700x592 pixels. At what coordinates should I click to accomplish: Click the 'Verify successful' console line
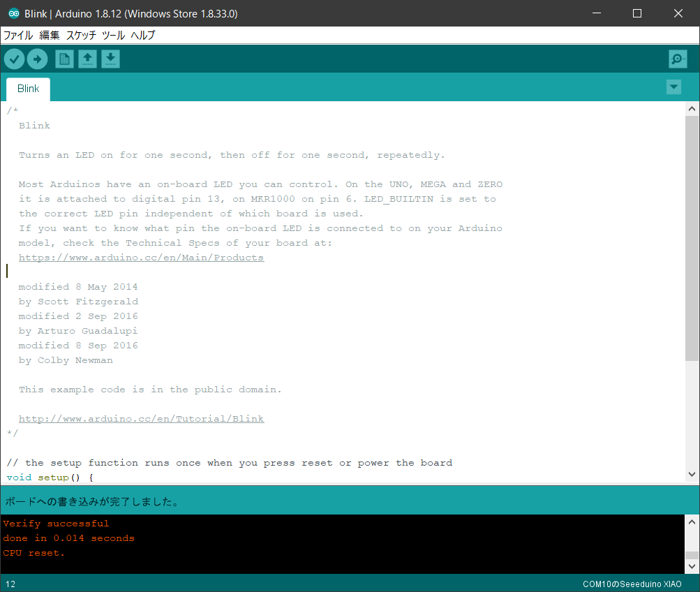pos(56,524)
